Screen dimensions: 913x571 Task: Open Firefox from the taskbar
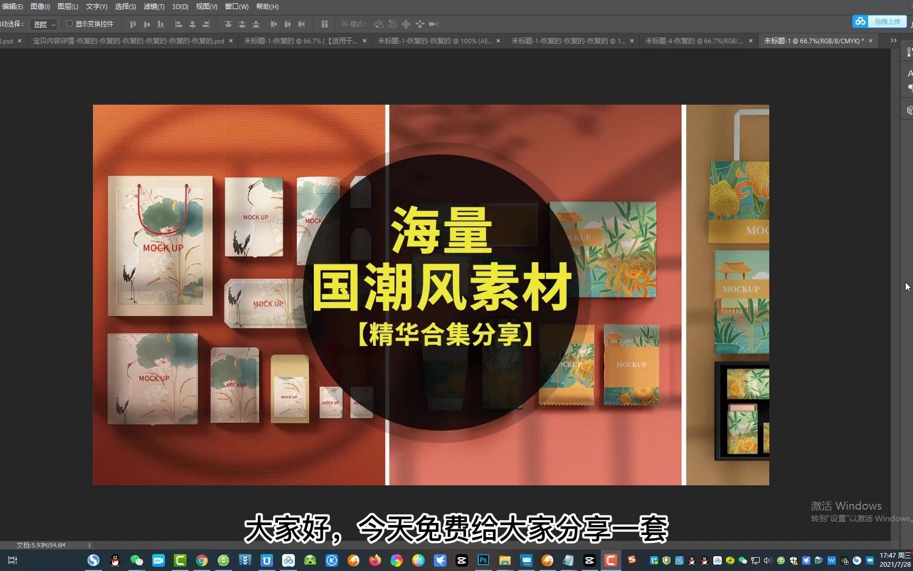375,560
